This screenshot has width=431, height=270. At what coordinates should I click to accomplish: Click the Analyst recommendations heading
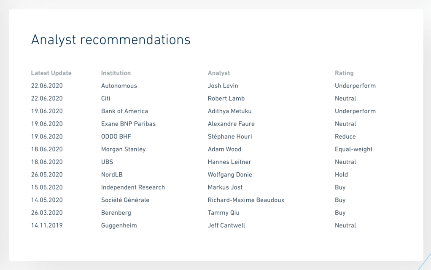click(111, 40)
